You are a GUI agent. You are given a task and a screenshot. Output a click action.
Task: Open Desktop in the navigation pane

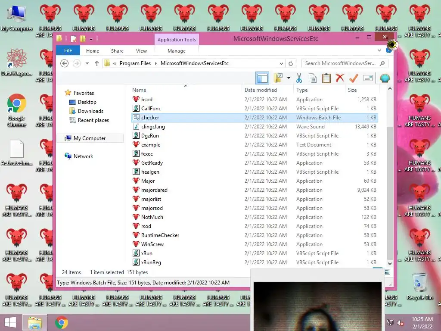pos(87,102)
